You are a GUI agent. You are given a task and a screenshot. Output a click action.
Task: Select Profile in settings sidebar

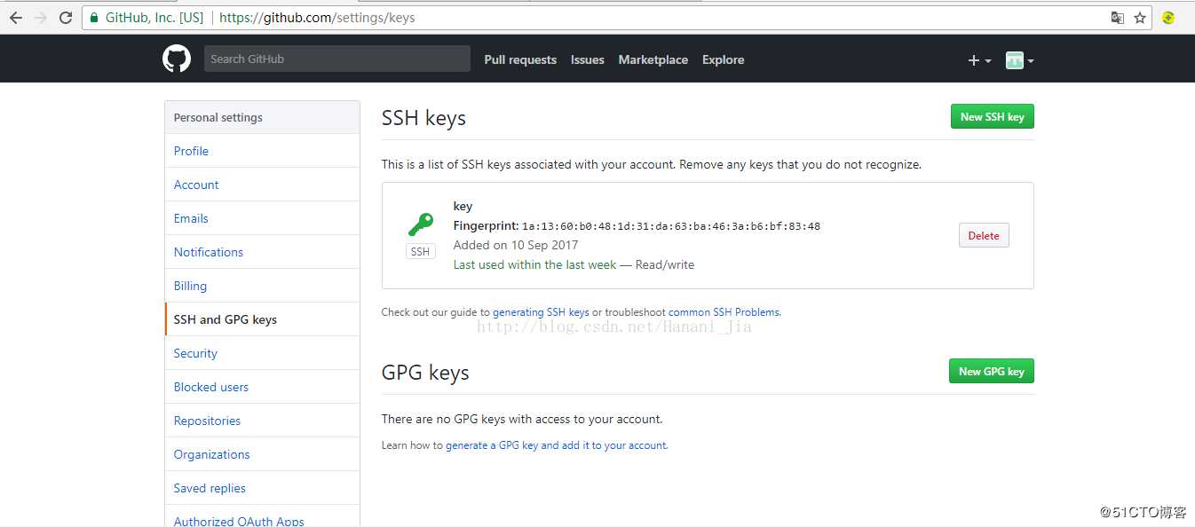pyautogui.click(x=262, y=151)
